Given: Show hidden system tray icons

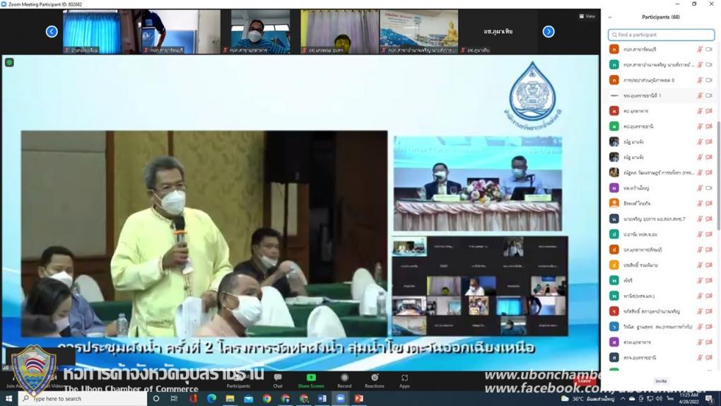Looking at the screenshot, I should coord(623,399).
